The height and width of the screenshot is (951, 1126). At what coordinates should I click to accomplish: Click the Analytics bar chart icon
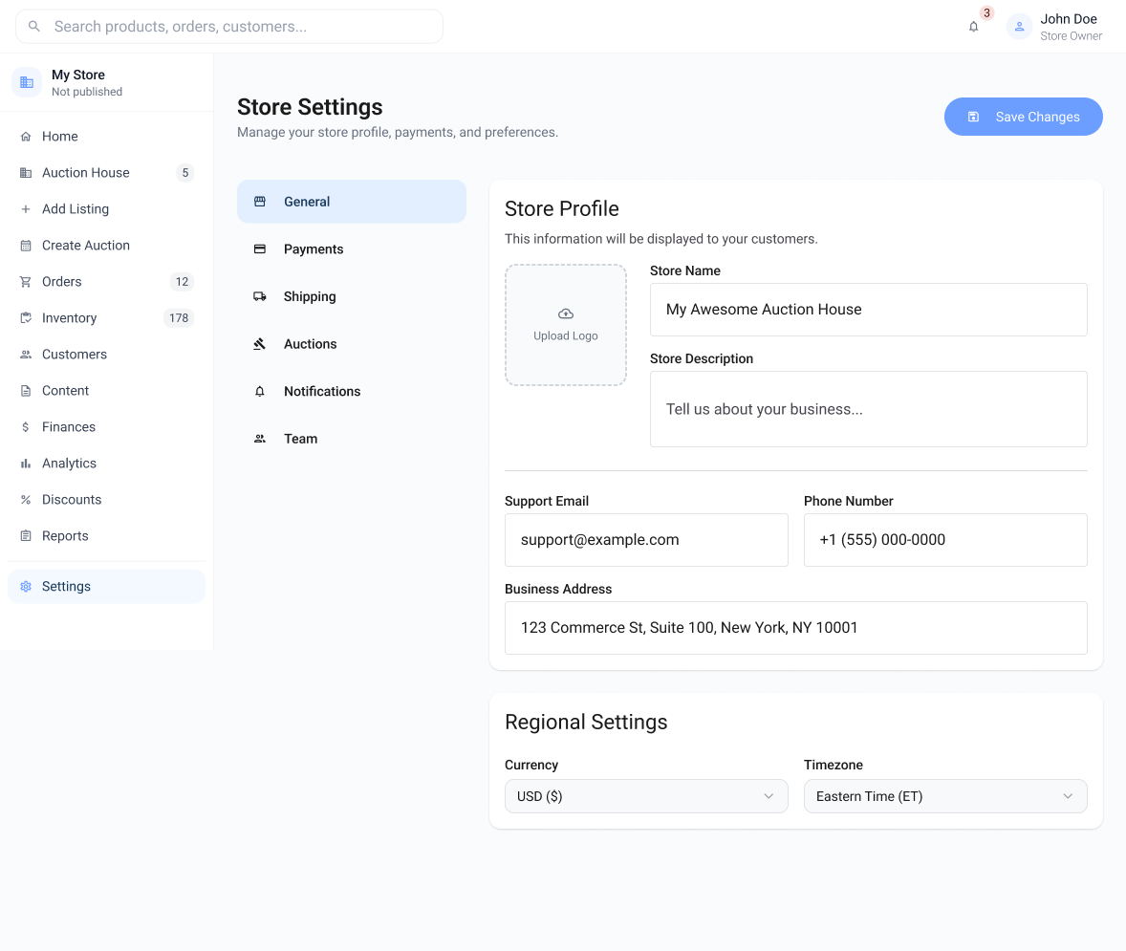(26, 464)
